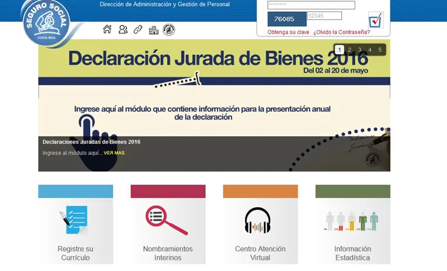Go to banner slide 1

(339, 49)
